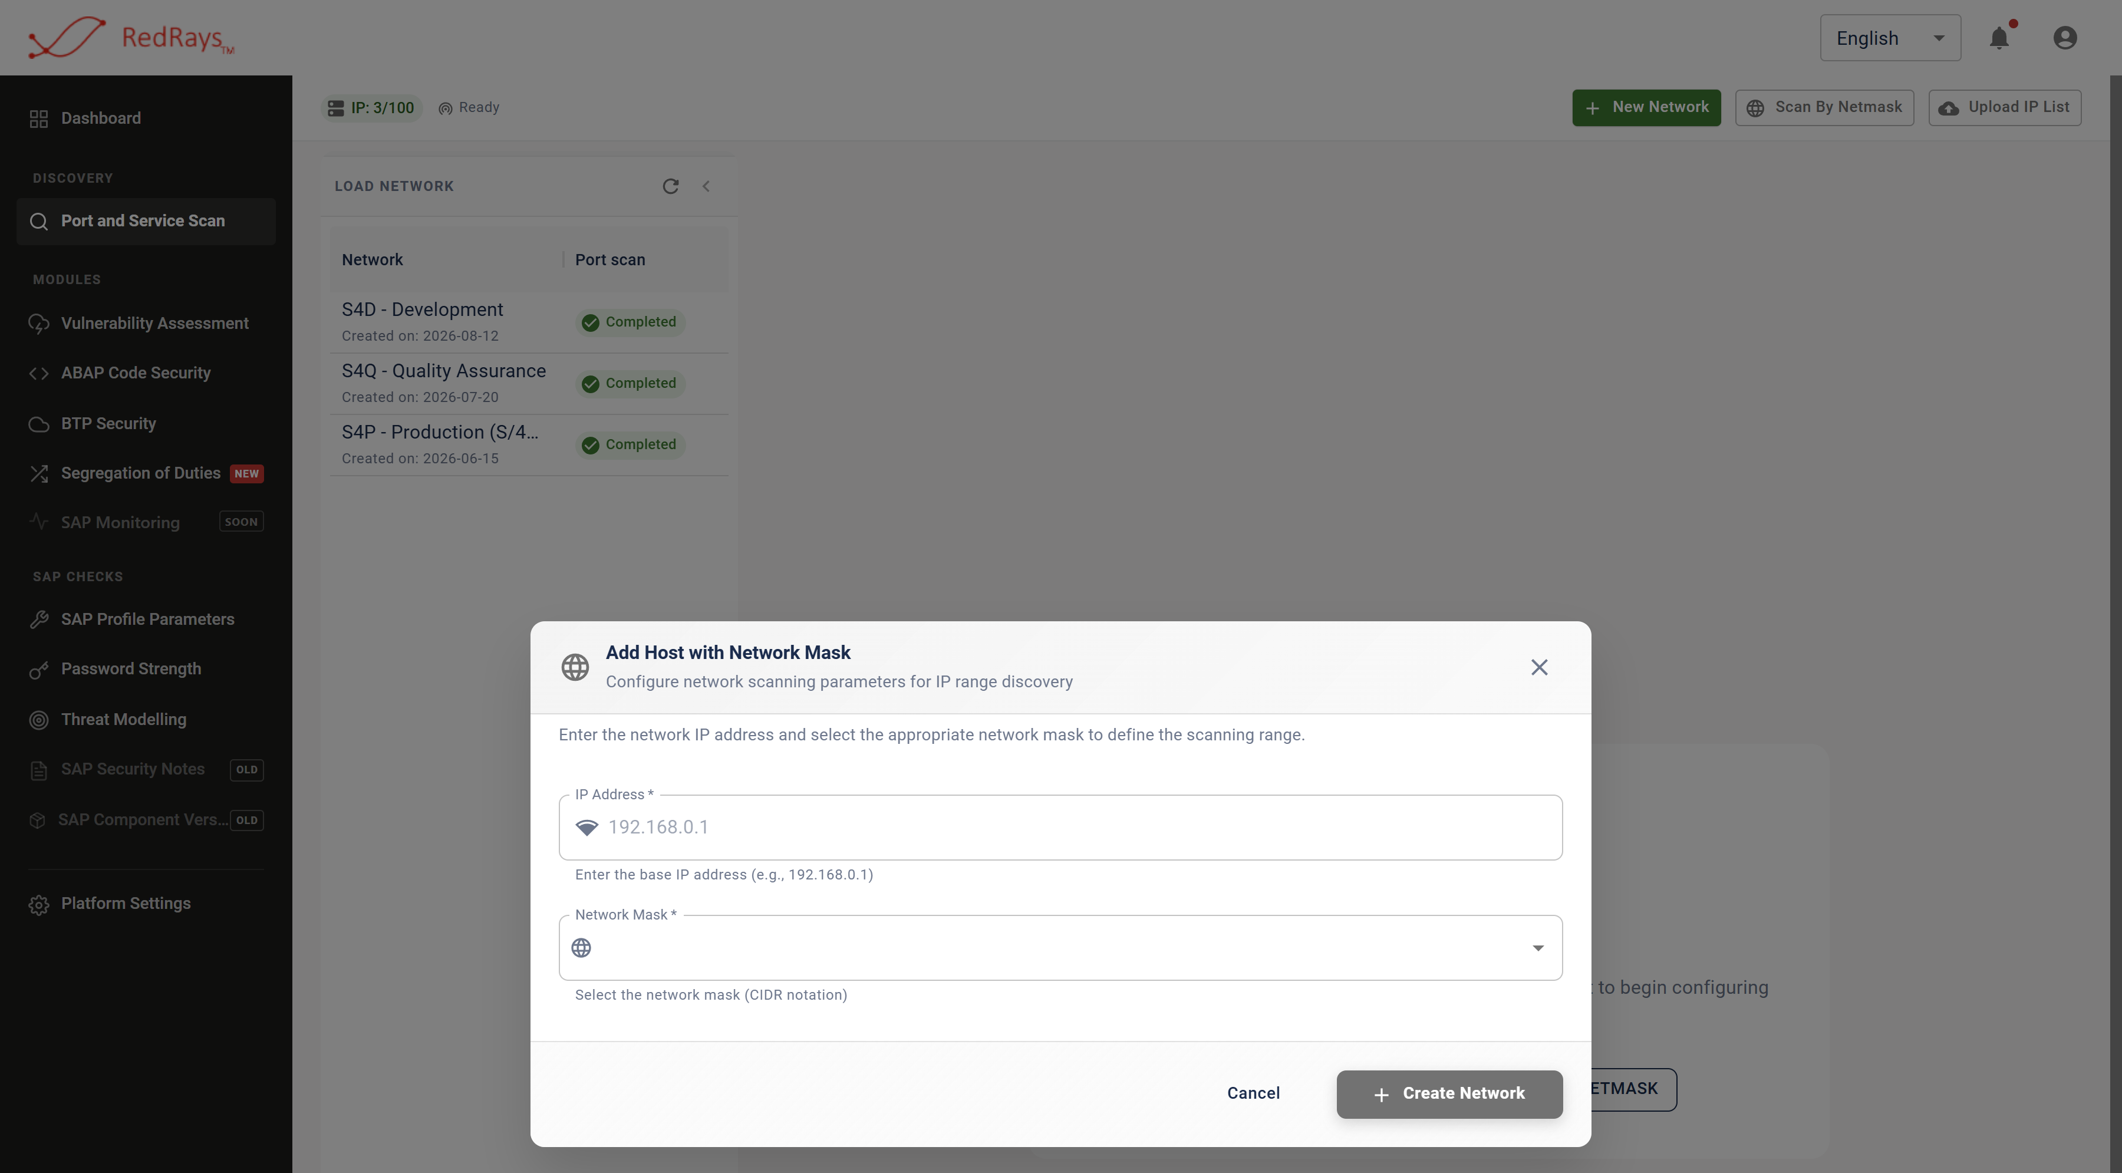Open Segregation of Duties module
Screen dimensions: 2122x1173
147,473
